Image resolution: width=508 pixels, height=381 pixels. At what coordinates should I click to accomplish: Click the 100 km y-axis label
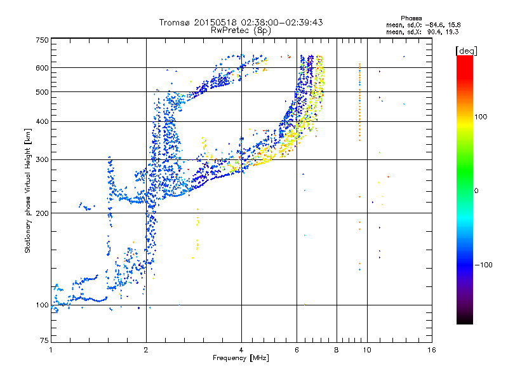[42, 305]
